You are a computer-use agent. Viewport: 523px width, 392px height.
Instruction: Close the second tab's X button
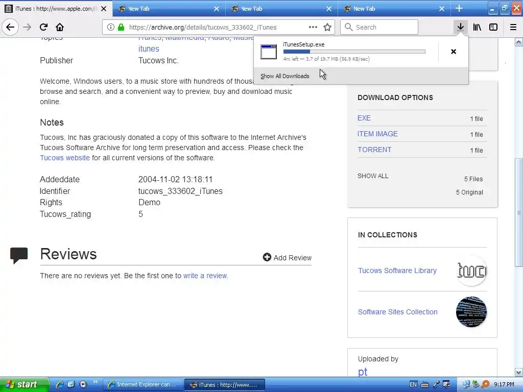(217, 9)
